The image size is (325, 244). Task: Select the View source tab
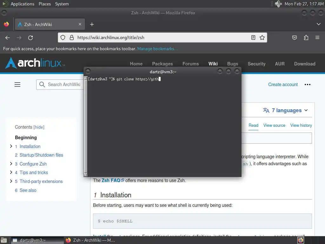(x=274, y=125)
